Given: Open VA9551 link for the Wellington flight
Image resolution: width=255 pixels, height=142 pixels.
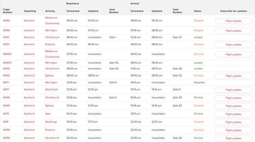Looking at the screenshot, I should pos(7,63).
